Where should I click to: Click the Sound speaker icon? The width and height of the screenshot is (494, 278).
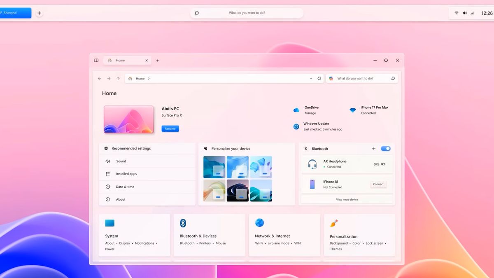click(x=108, y=161)
